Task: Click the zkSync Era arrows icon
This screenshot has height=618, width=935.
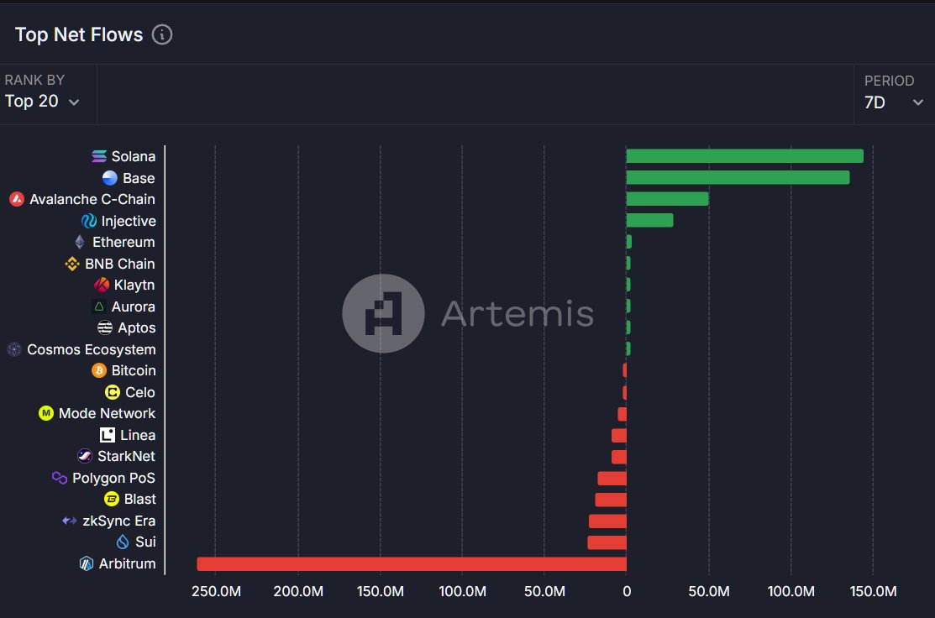Action: (x=69, y=521)
